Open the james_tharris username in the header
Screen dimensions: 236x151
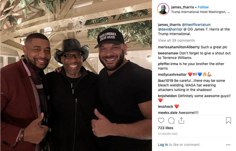point(182,7)
